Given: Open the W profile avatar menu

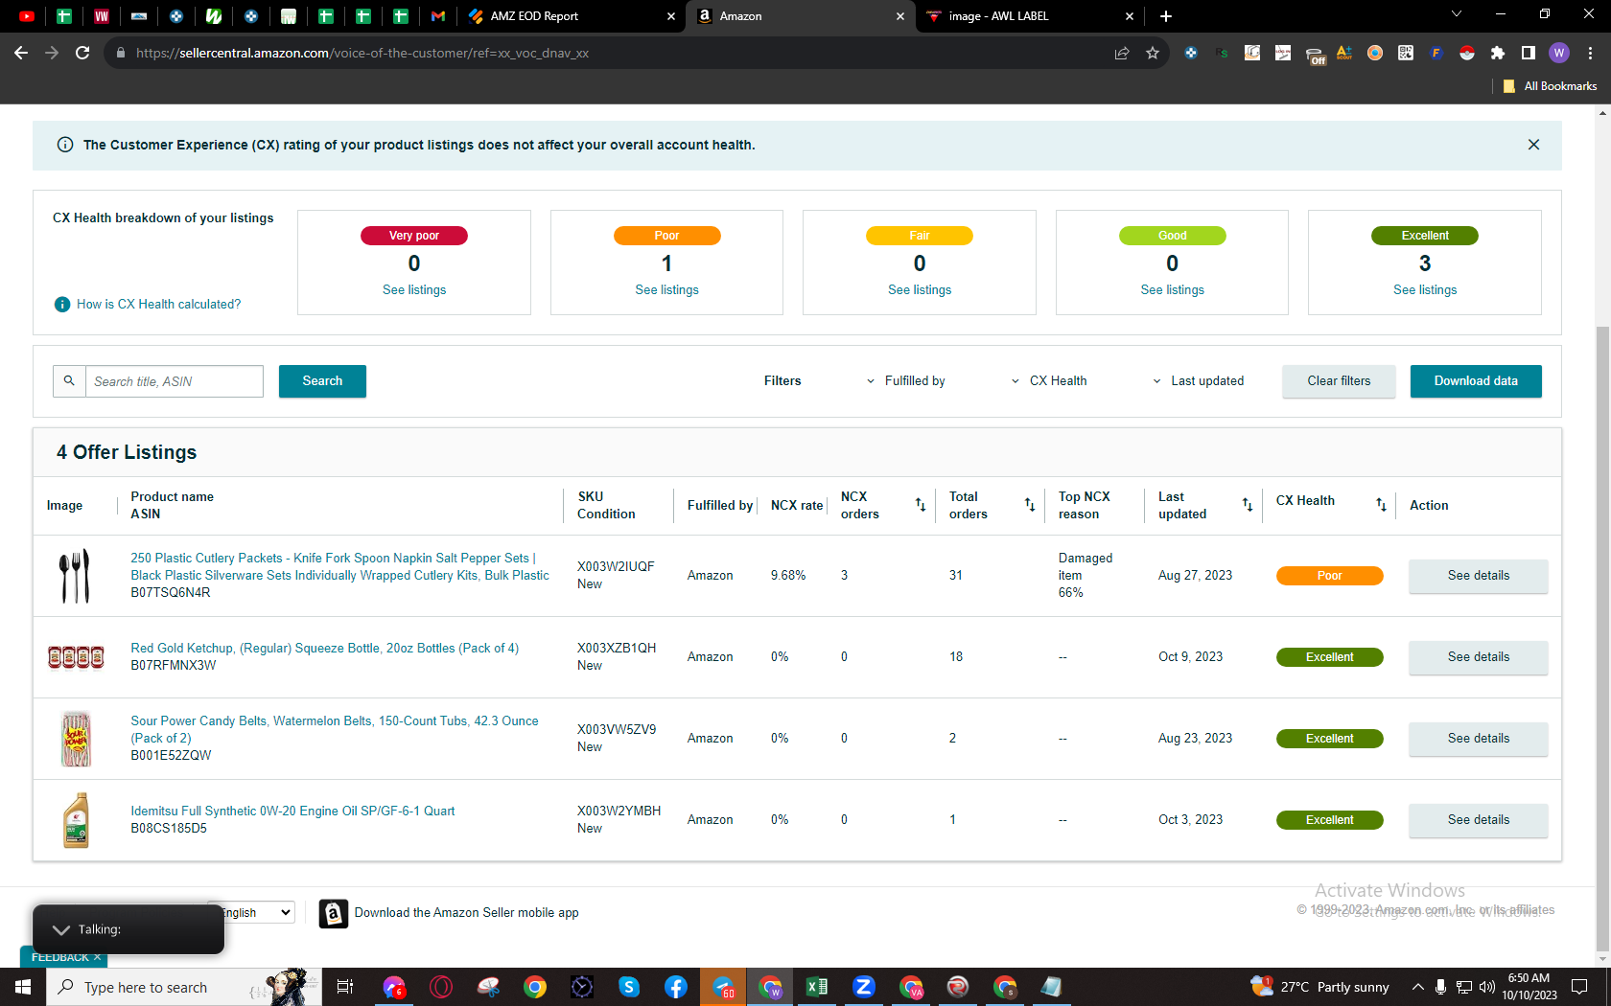Looking at the screenshot, I should pos(1559,53).
